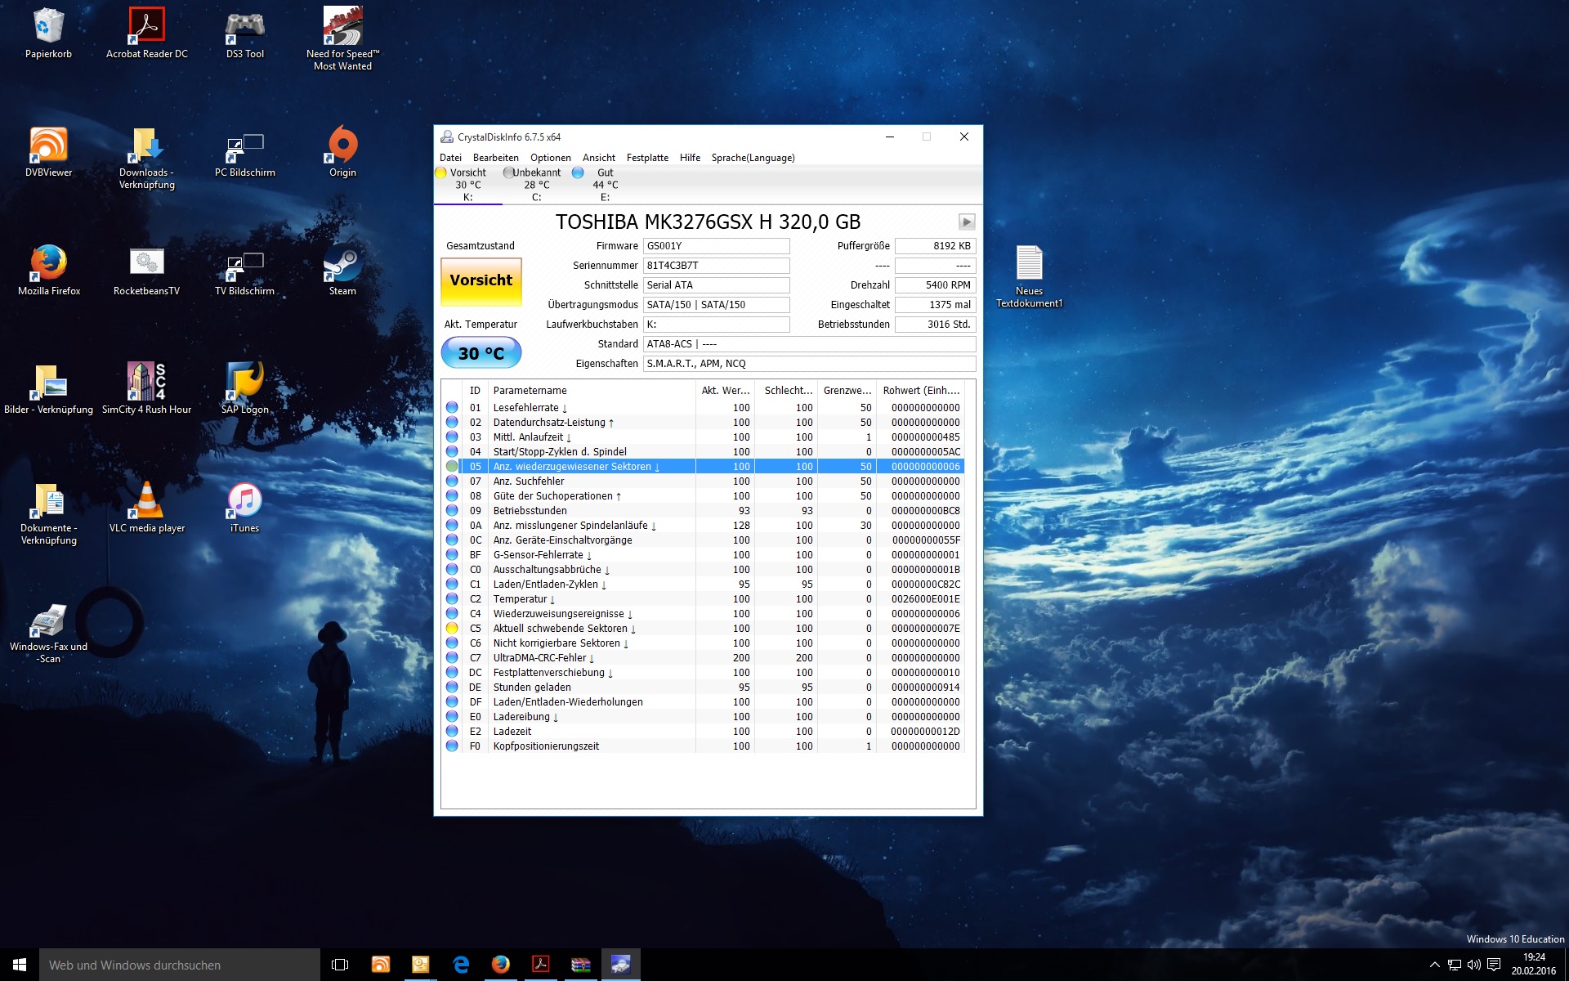Open CrystalDiskInfo taskbar icon
This screenshot has width=1569, height=981.
click(x=620, y=965)
